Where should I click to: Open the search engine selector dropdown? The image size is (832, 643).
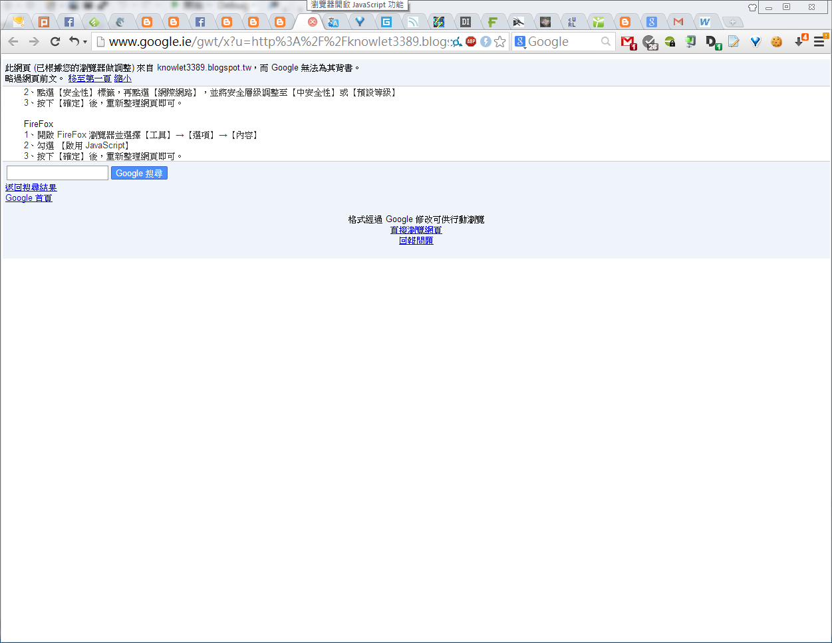click(521, 42)
